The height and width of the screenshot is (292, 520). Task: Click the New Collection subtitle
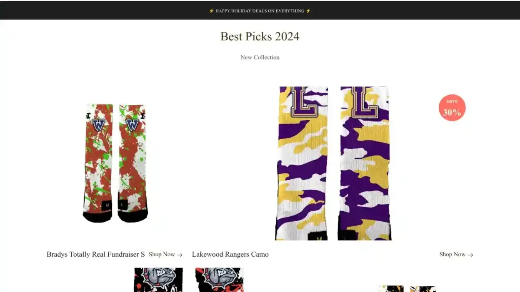[260, 57]
